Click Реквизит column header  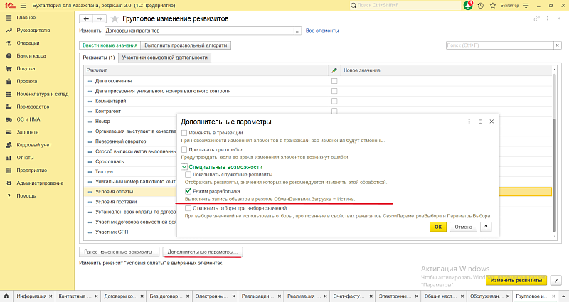click(206, 70)
